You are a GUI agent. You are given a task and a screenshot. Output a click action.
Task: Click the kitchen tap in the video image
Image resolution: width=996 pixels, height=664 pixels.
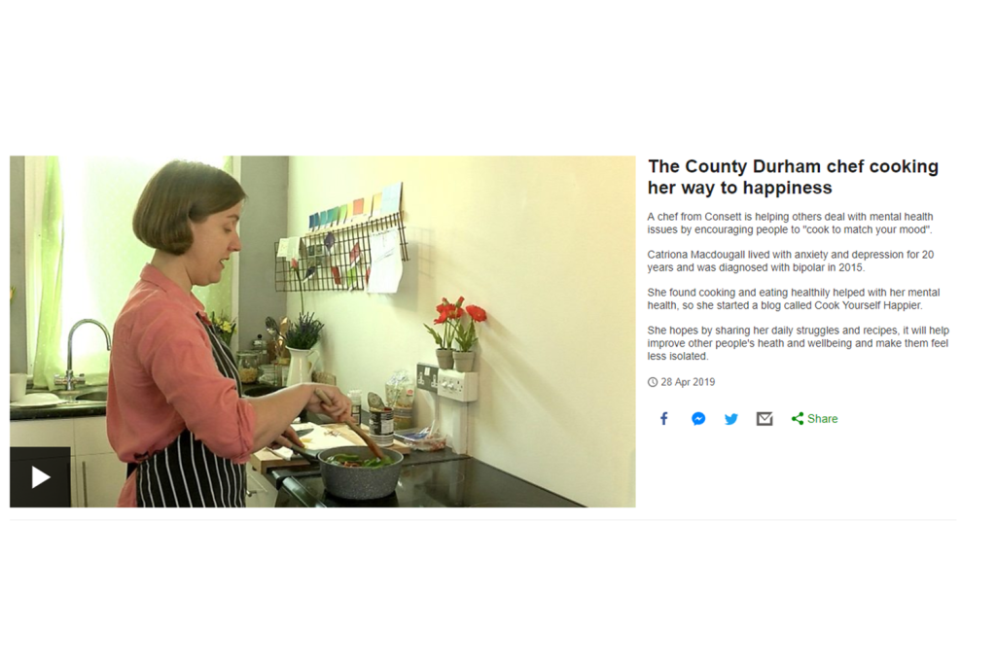(x=83, y=353)
